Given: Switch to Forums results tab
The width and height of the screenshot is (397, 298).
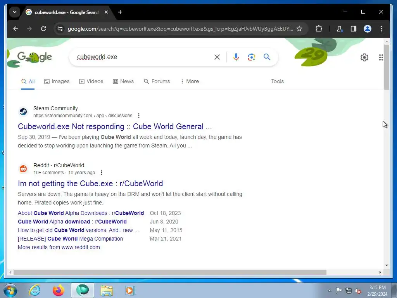Looking at the screenshot, I should (157, 81).
